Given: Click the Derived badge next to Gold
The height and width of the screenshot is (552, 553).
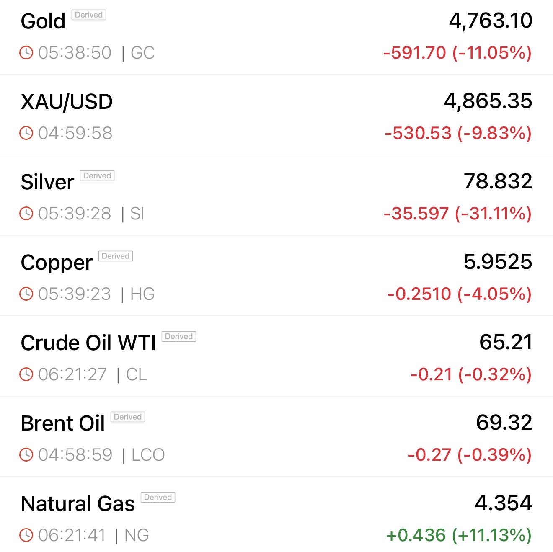Looking at the screenshot, I should click(x=89, y=15).
